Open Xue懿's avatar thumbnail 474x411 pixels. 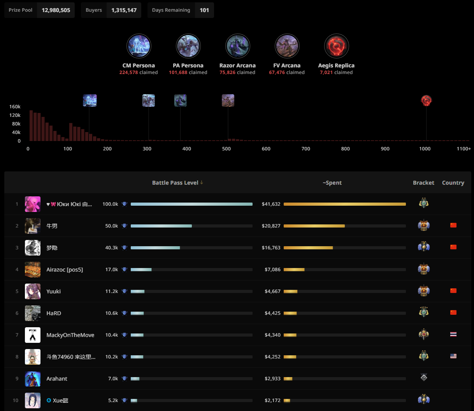33,400
